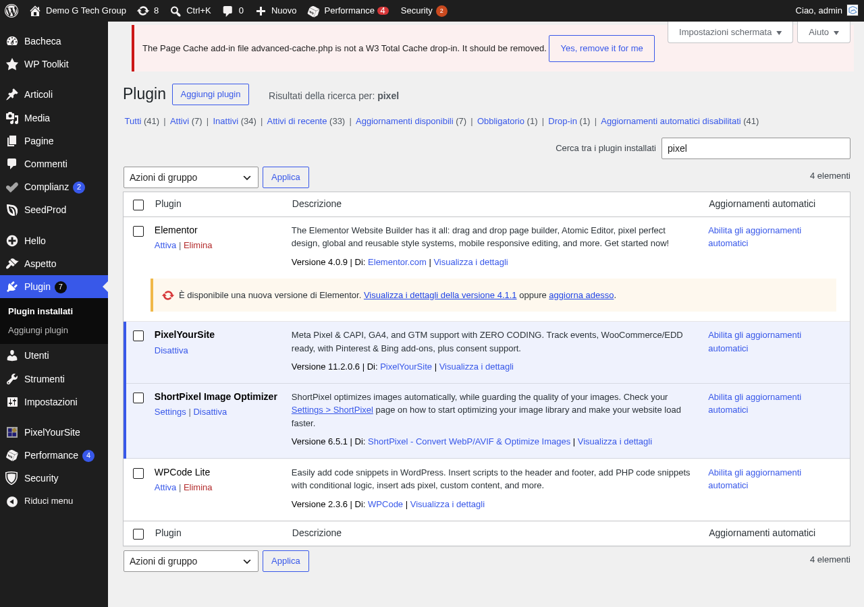Filter plugins by Inattivi
The width and height of the screenshot is (864, 607).
pos(225,121)
